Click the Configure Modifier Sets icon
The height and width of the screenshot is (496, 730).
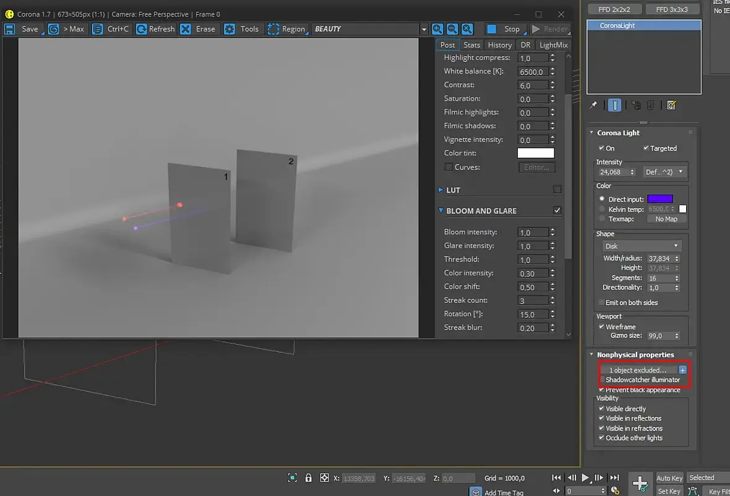pos(671,106)
